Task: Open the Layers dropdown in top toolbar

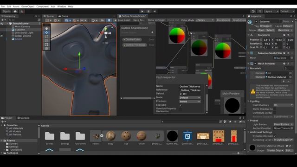Action: (271, 11)
